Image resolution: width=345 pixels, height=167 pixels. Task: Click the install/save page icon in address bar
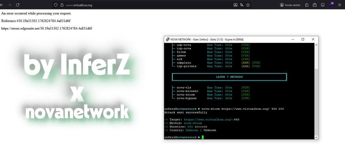(235, 5)
